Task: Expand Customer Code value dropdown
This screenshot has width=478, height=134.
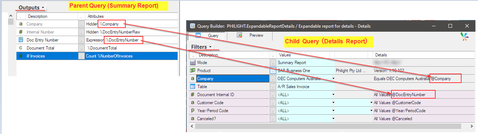Action: pos(333,103)
